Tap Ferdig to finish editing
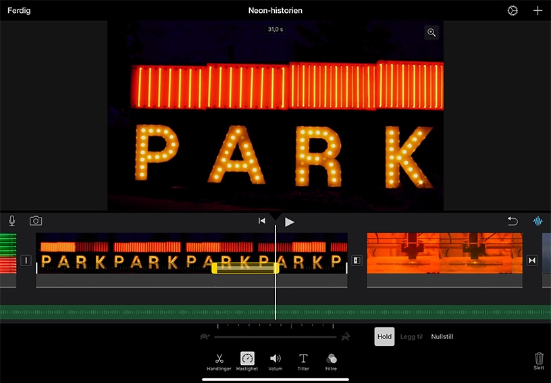Image resolution: width=551 pixels, height=383 pixels. pos(19,11)
